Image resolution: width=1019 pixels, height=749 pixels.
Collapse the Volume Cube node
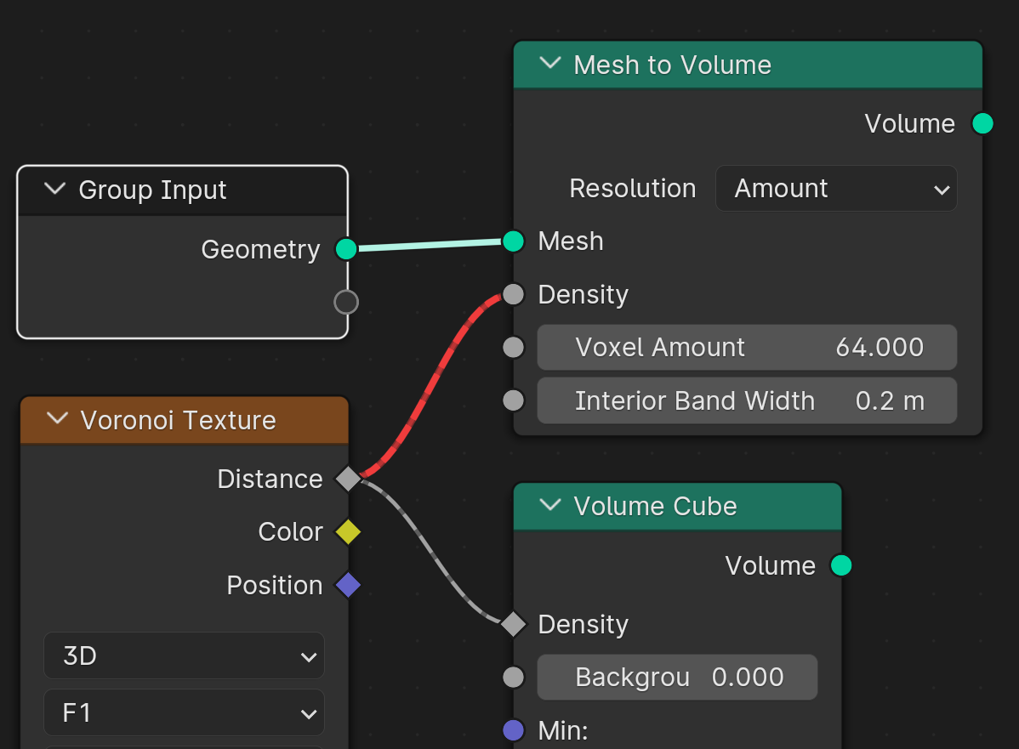click(550, 505)
